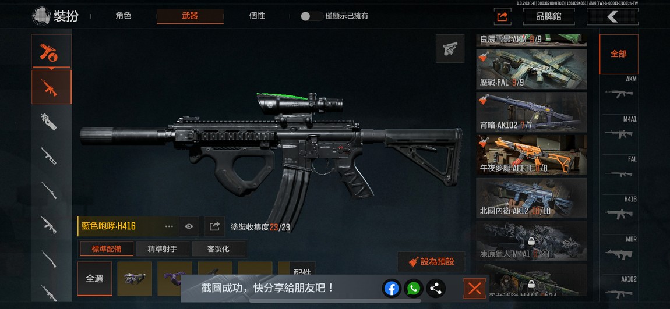The image size is (670, 309).
Task: Select the assault rifle category icon
Action: (x=51, y=87)
